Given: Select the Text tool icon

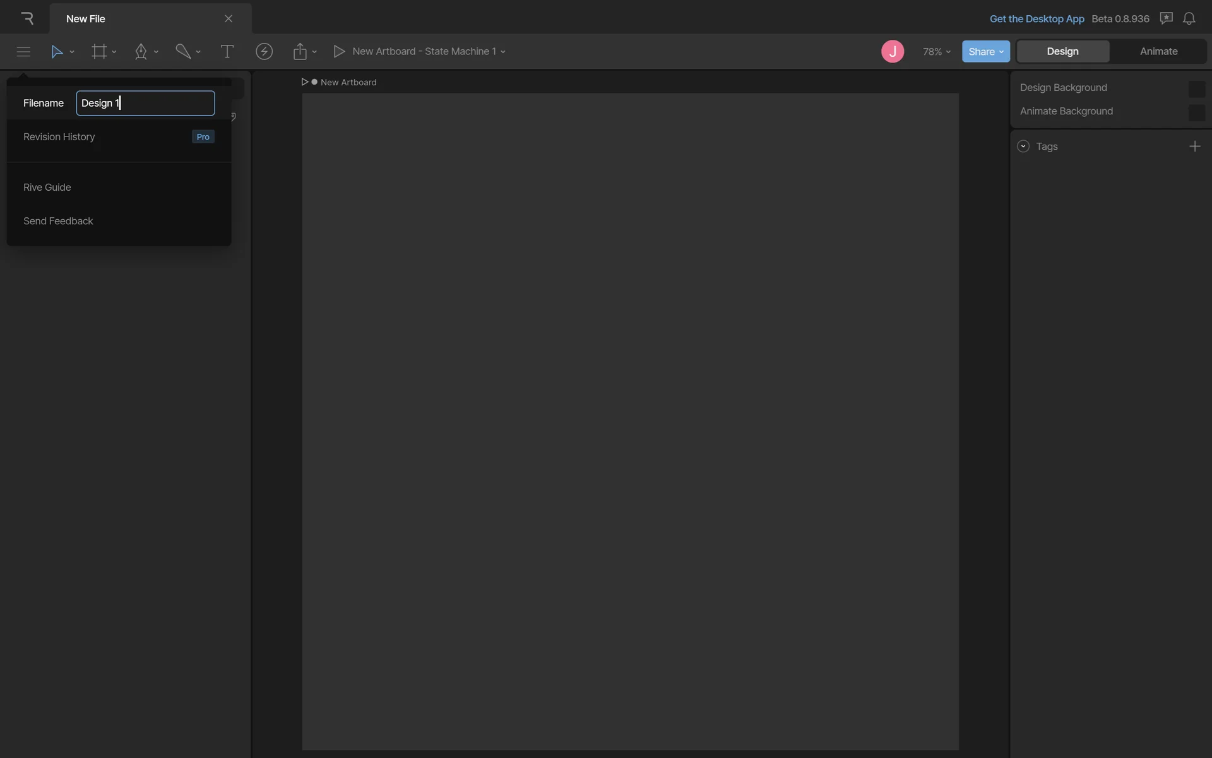Looking at the screenshot, I should click(x=227, y=52).
